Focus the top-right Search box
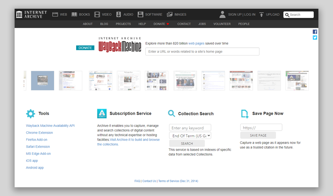The height and width of the screenshot is (196, 333). pyautogui.click(x=298, y=15)
